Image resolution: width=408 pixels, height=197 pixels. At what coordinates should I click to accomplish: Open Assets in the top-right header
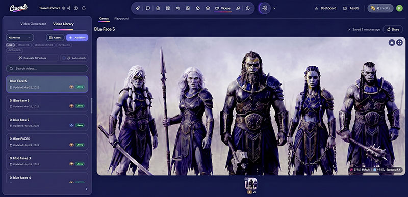click(351, 8)
